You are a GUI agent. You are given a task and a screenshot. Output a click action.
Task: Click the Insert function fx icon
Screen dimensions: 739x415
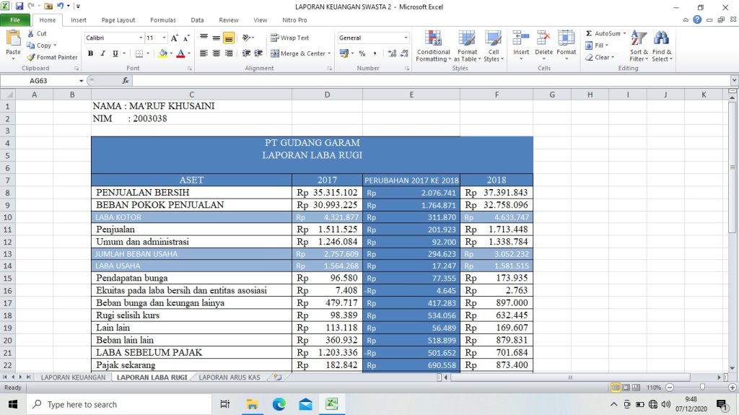(x=126, y=81)
